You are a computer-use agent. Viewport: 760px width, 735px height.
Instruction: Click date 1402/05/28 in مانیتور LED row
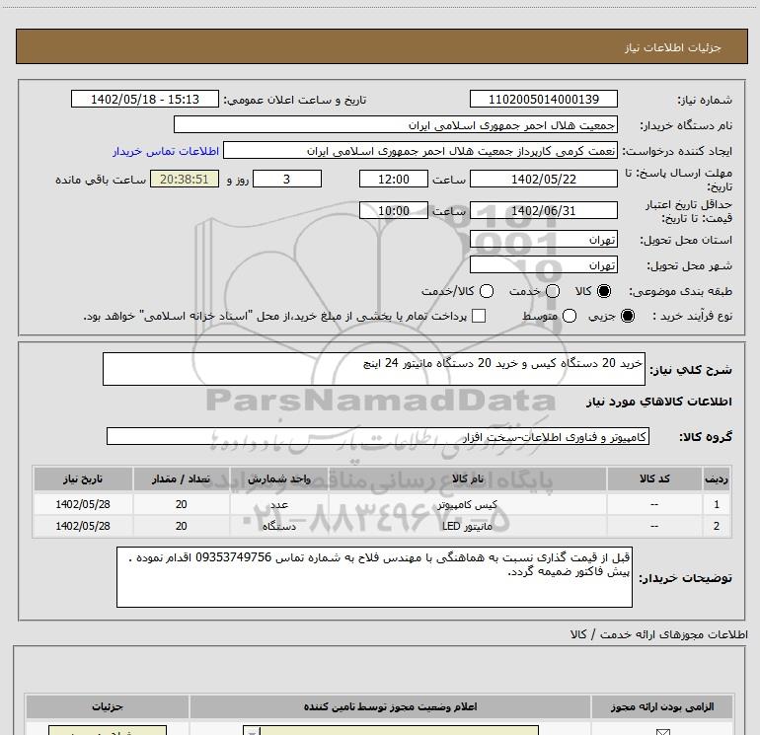point(83,526)
